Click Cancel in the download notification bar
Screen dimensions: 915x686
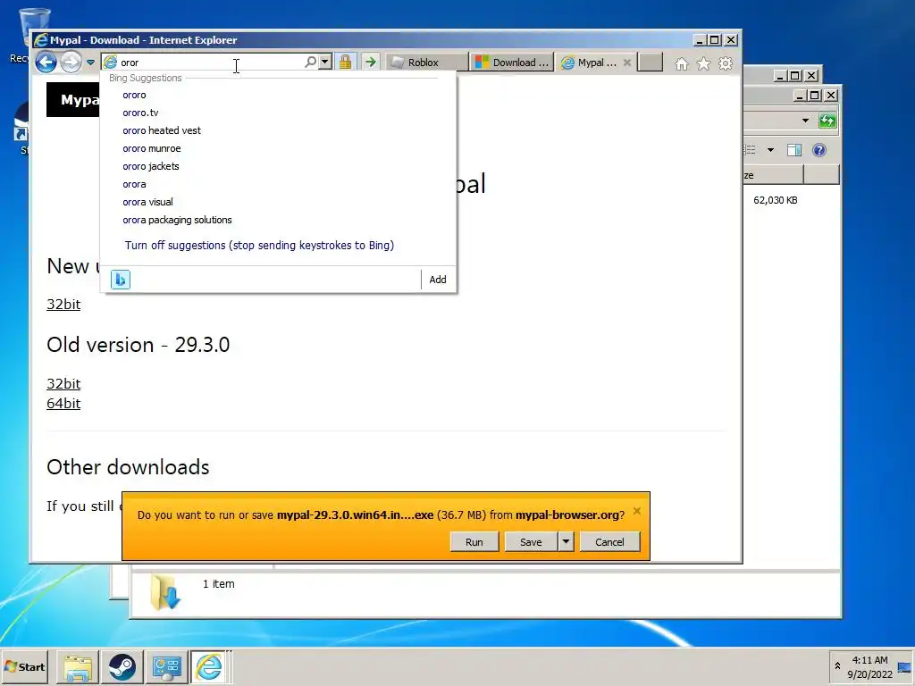(609, 542)
